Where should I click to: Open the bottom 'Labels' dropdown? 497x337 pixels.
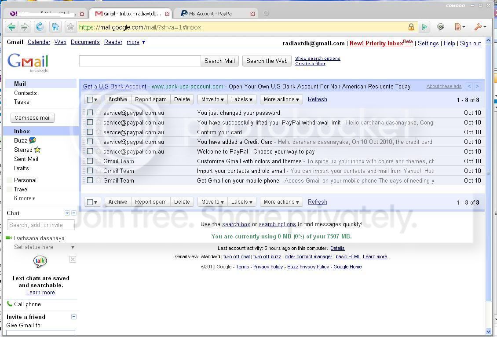pyautogui.click(x=241, y=202)
